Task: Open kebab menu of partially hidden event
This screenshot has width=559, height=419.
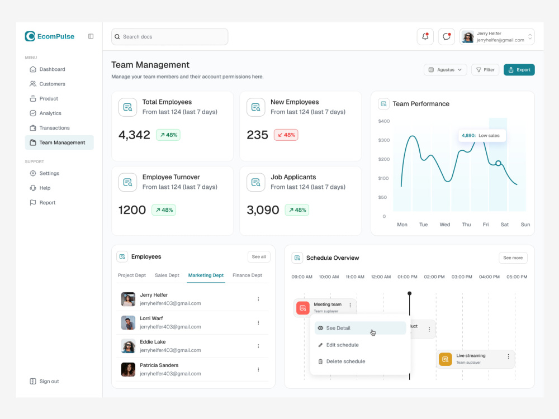Action: tap(429, 329)
